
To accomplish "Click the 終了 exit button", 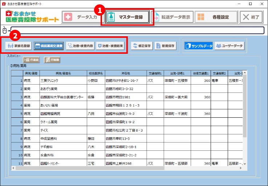I will pyautogui.click(x=251, y=17).
